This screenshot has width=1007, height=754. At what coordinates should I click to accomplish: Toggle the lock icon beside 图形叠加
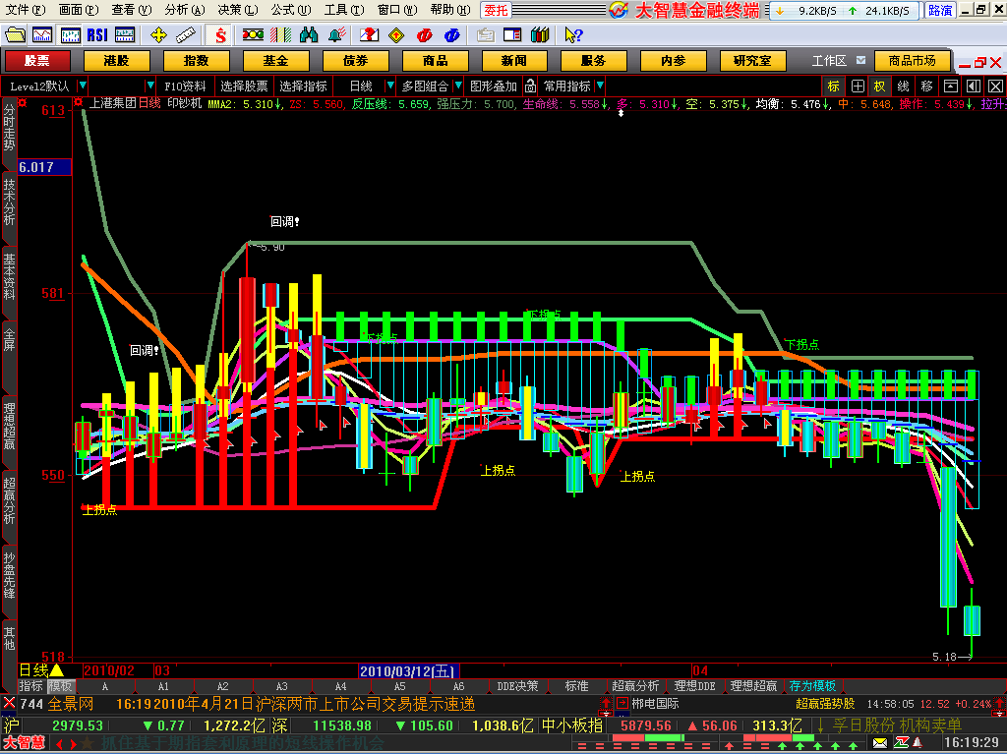530,87
